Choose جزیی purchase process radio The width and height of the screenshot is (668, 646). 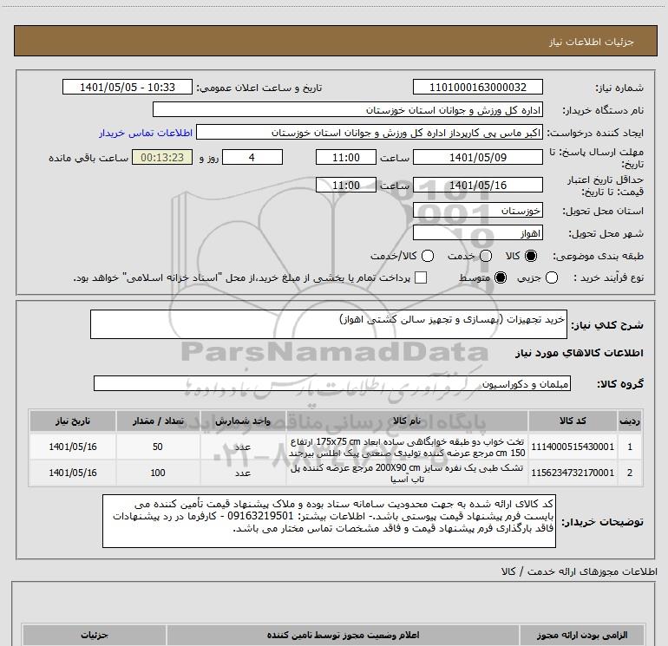point(552,278)
